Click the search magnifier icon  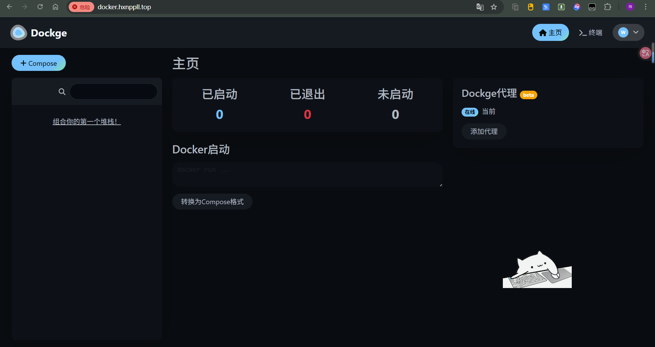pos(62,92)
